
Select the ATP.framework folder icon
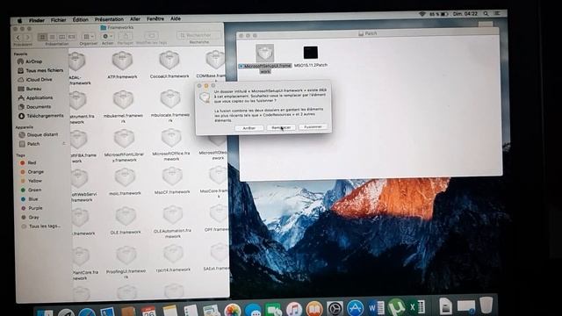123,61
